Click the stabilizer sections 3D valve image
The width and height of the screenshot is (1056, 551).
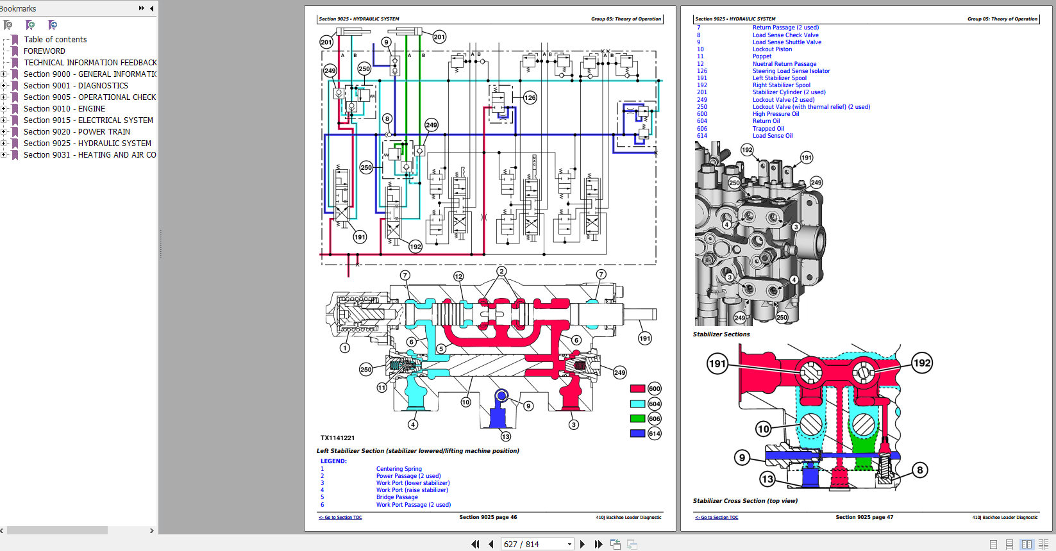760,234
